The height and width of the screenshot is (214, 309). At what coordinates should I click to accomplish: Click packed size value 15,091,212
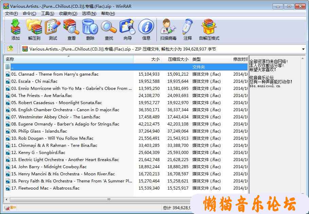178,74
